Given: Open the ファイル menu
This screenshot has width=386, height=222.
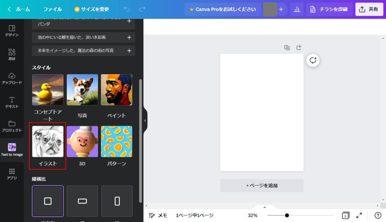Looking at the screenshot, I should click(52, 9).
